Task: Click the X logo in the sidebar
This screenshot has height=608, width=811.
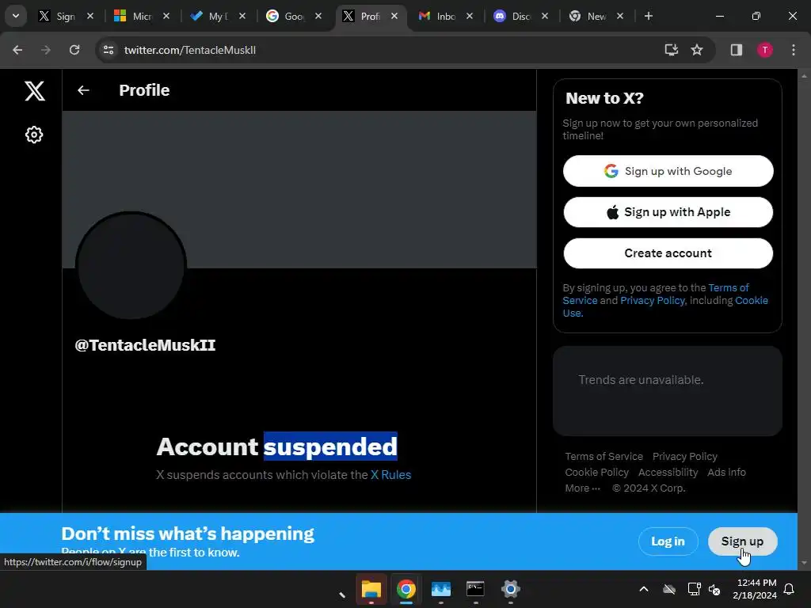Action: click(x=35, y=91)
